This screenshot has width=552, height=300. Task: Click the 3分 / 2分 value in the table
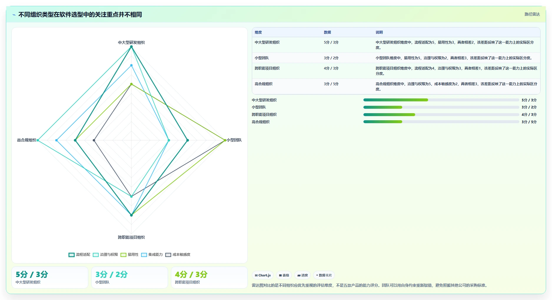tap(331, 58)
